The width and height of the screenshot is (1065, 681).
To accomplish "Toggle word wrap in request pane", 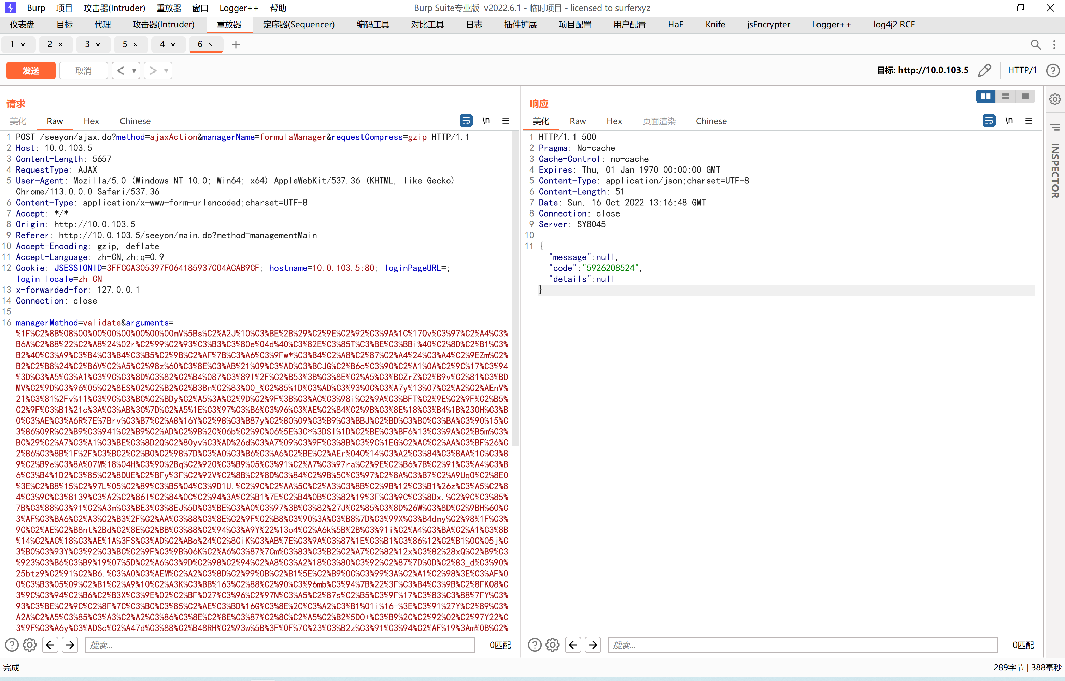I will [466, 120].
